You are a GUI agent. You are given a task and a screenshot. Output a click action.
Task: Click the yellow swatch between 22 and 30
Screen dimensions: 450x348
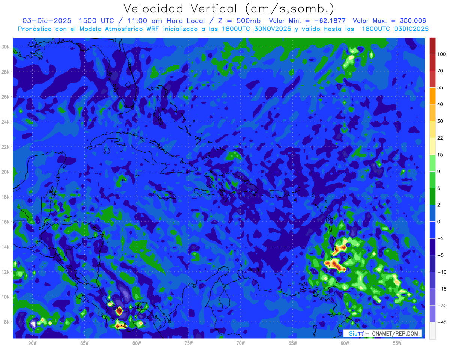[x=432, y=129]
